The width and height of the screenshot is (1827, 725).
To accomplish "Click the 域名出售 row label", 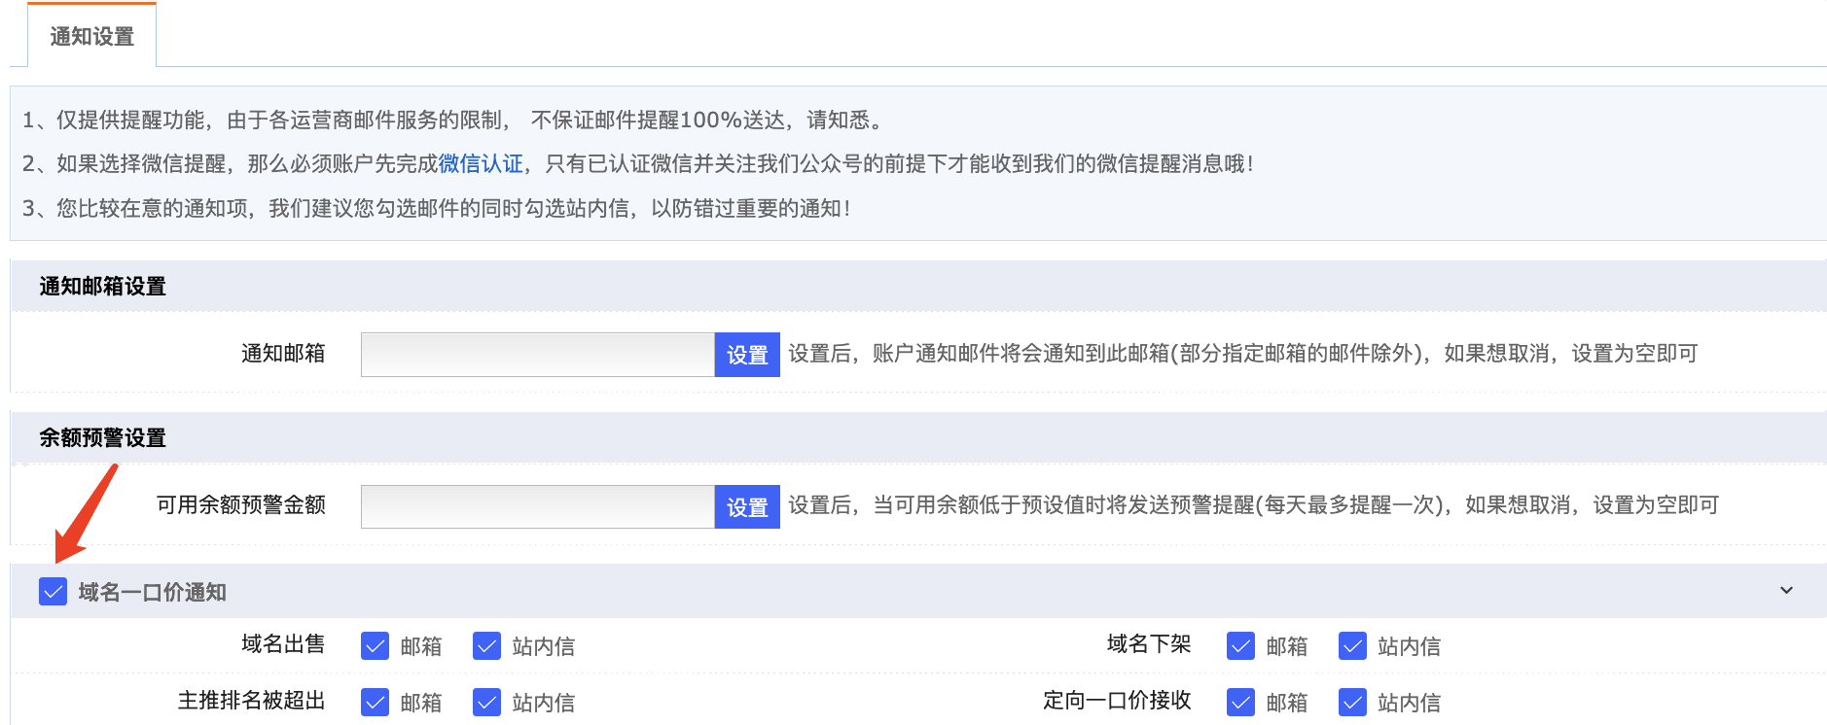I will pos(283,643).
